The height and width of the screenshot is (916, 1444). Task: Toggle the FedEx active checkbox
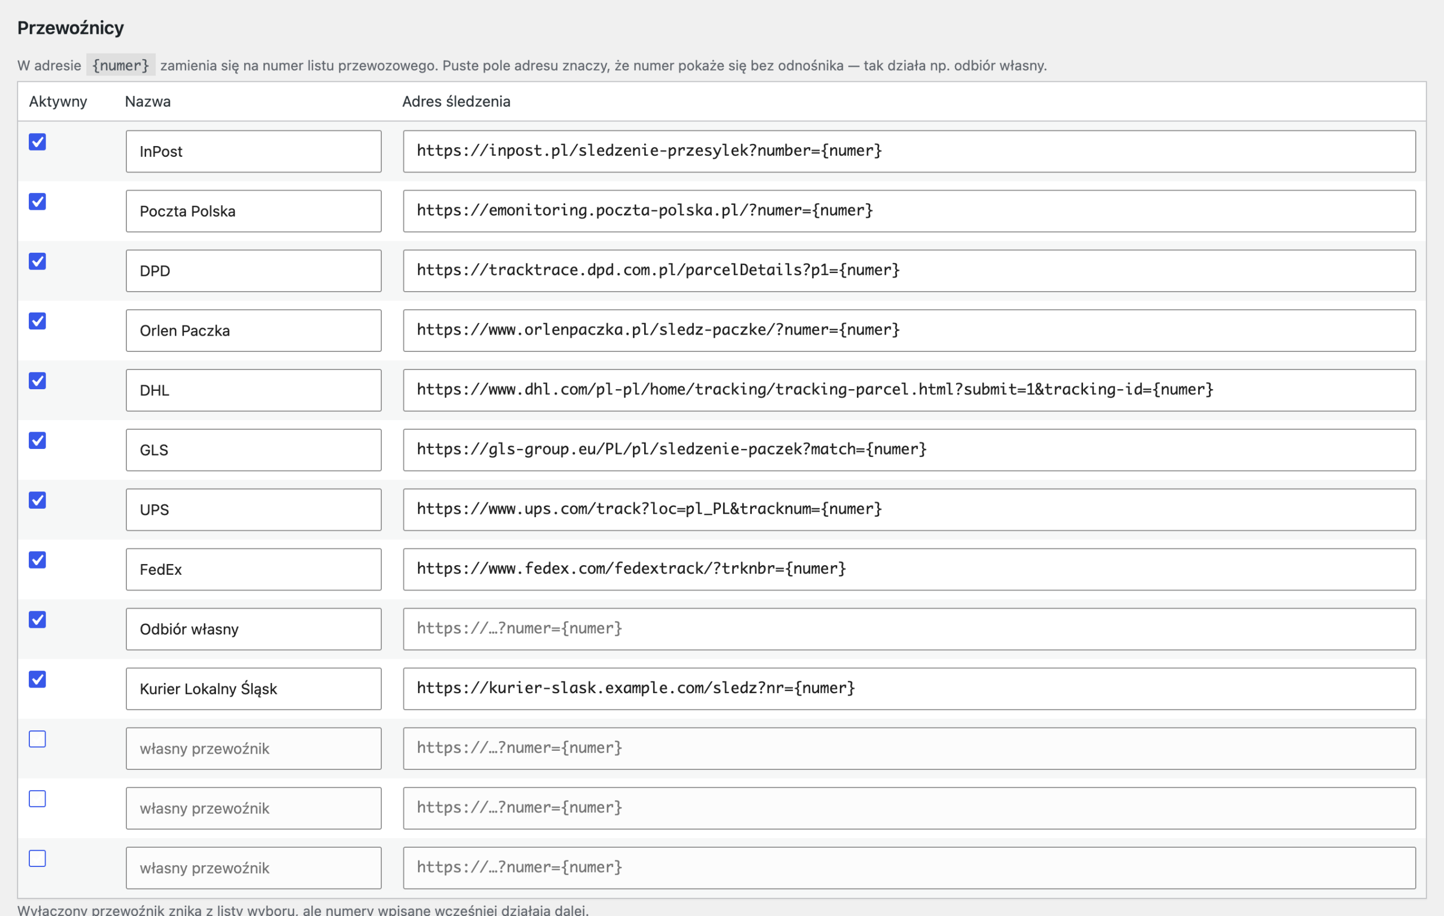37,560
